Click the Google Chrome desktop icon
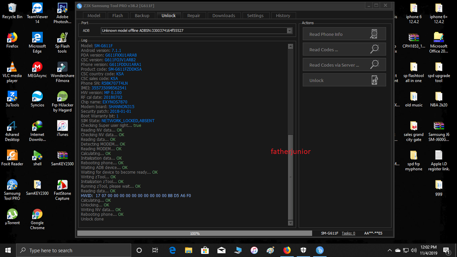 (37, 220)
